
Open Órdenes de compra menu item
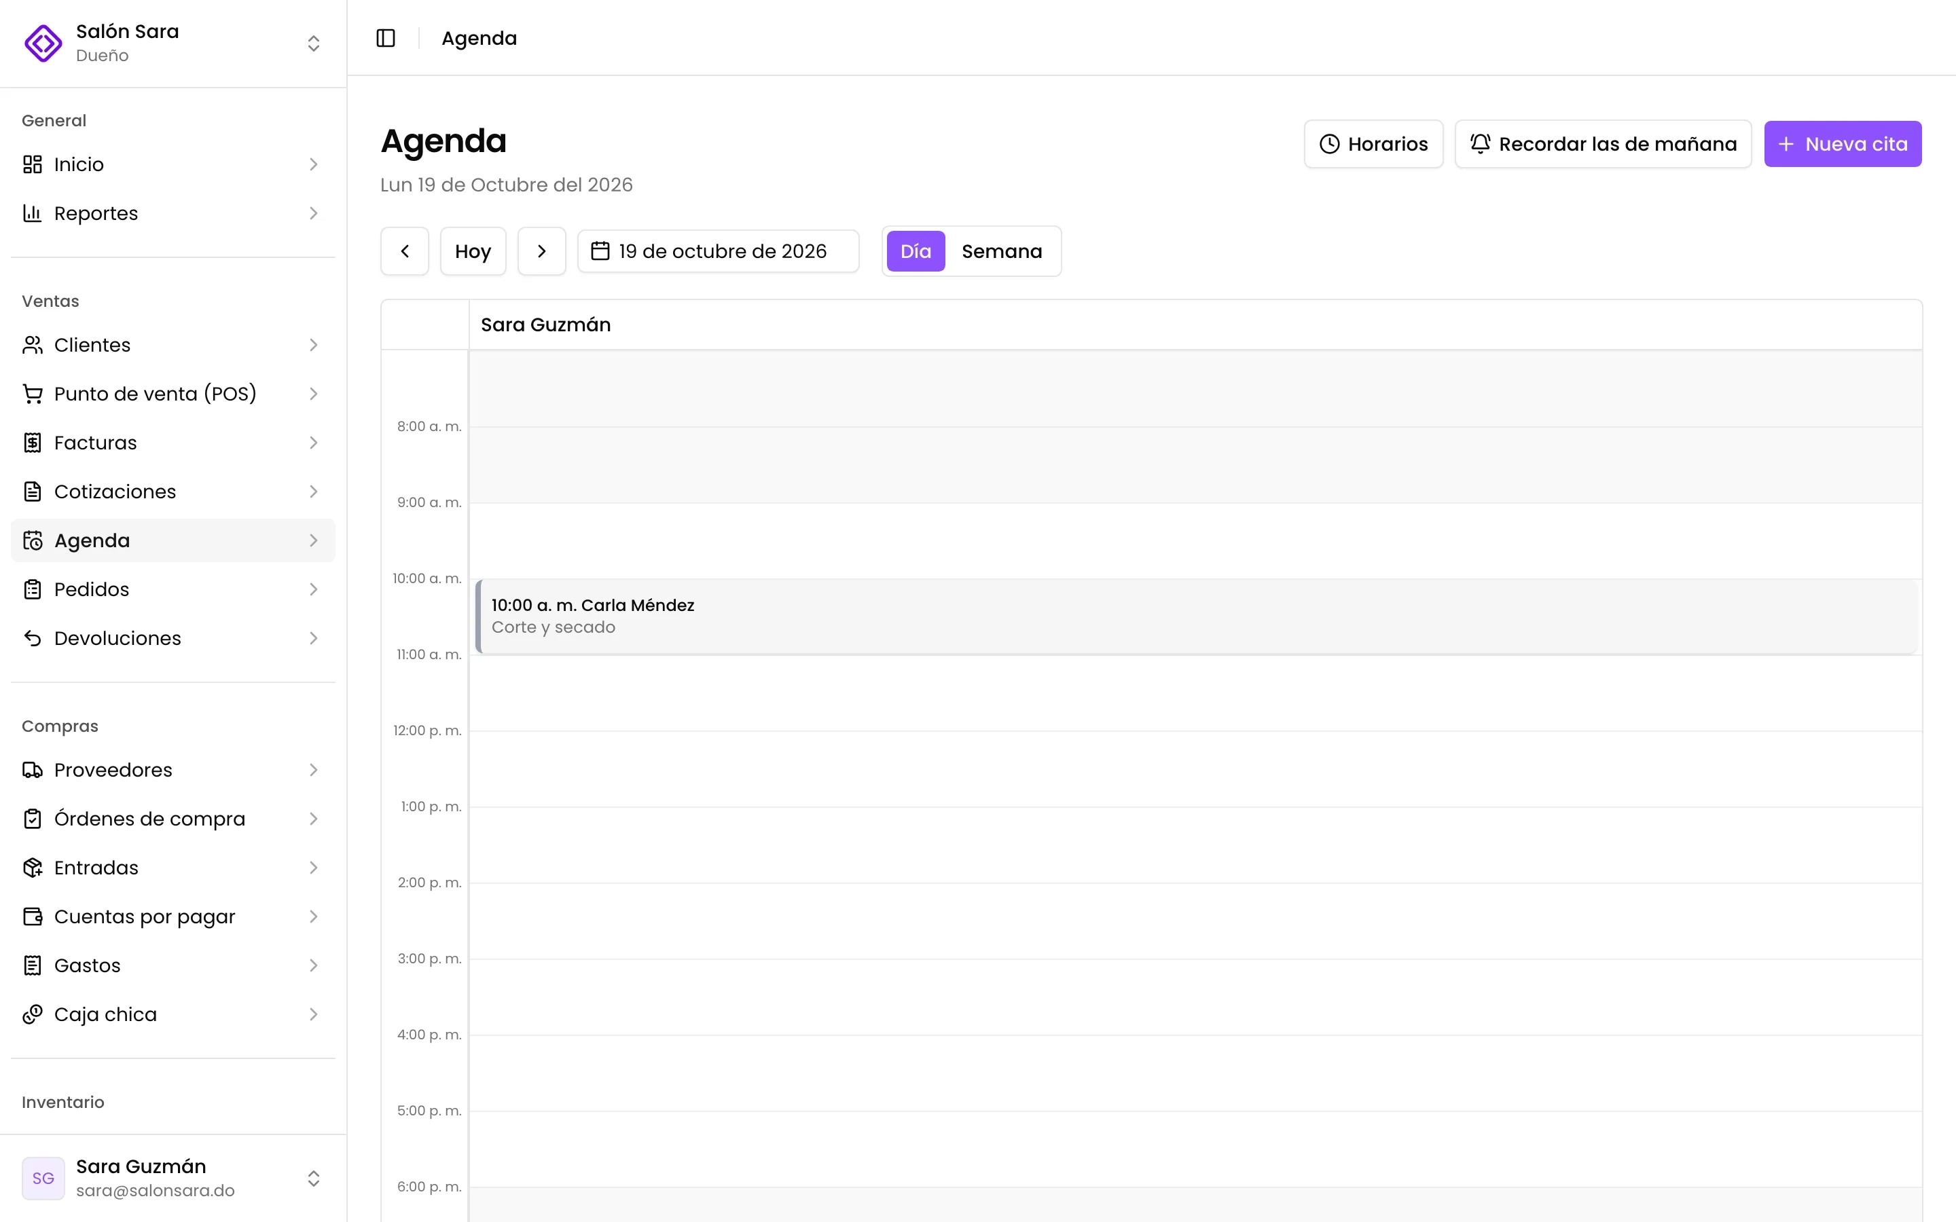tap(173, 819)
